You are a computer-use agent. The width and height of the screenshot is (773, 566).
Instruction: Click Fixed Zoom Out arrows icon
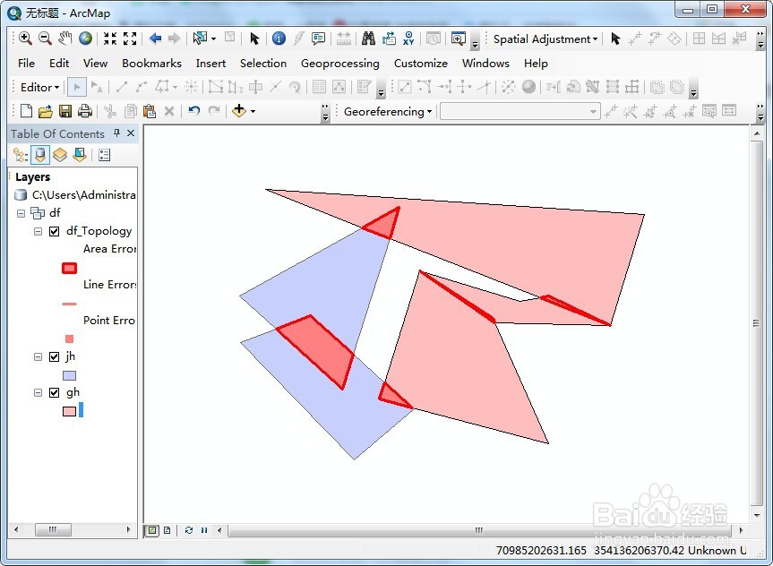130,39
